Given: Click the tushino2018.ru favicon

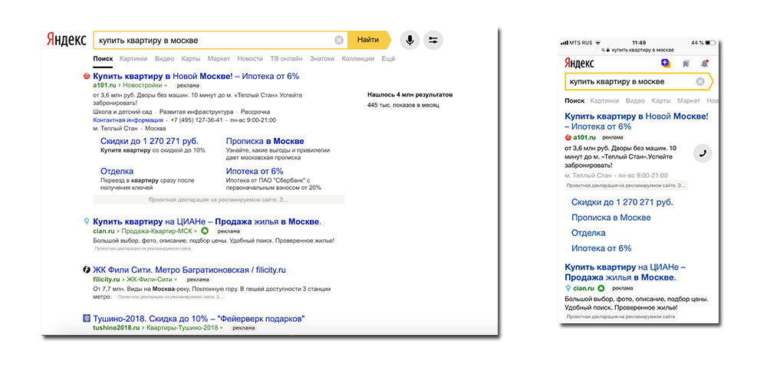Looking at the screenshot, I should (x=87, y=319).
